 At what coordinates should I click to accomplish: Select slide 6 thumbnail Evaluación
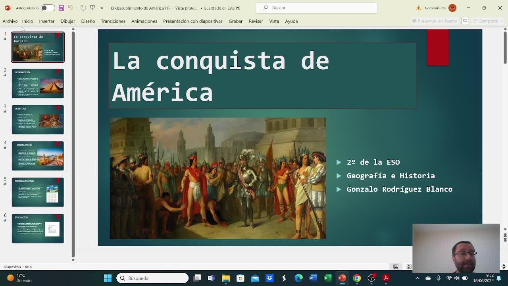(x=38, y=228)
